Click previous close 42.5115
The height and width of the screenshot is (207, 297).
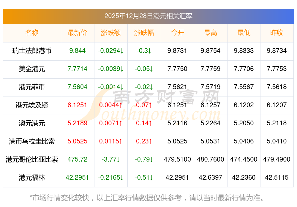[277, 178]
